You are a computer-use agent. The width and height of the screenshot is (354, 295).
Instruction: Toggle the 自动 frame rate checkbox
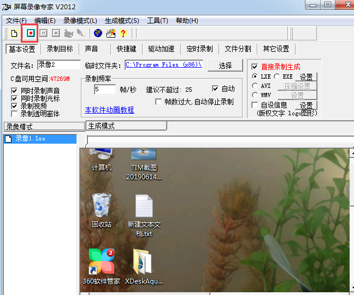tap(215, 88)
